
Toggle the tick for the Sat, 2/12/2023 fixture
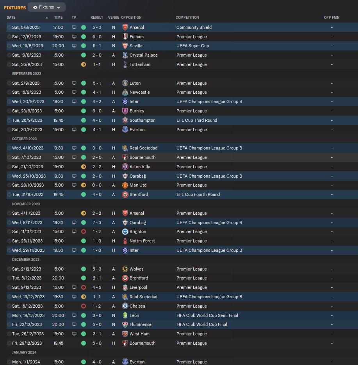tap(9, 269)
